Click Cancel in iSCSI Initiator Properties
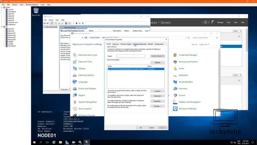 tap(151, 128)
